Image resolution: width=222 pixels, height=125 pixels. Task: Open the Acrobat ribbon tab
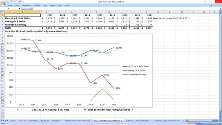point(67,6)
